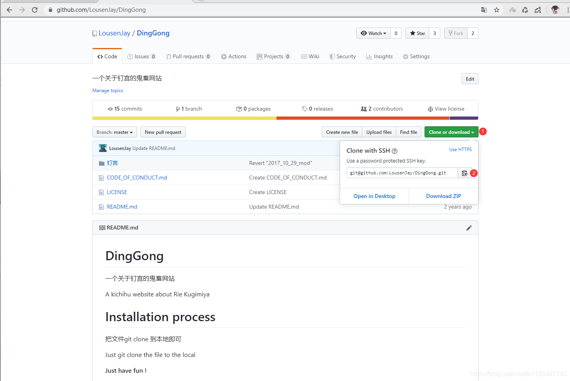The width and height of the screenshot is (570, 381).
Task: Open README.md file in list
Action: pyautogui.click(x=122, y=207)
